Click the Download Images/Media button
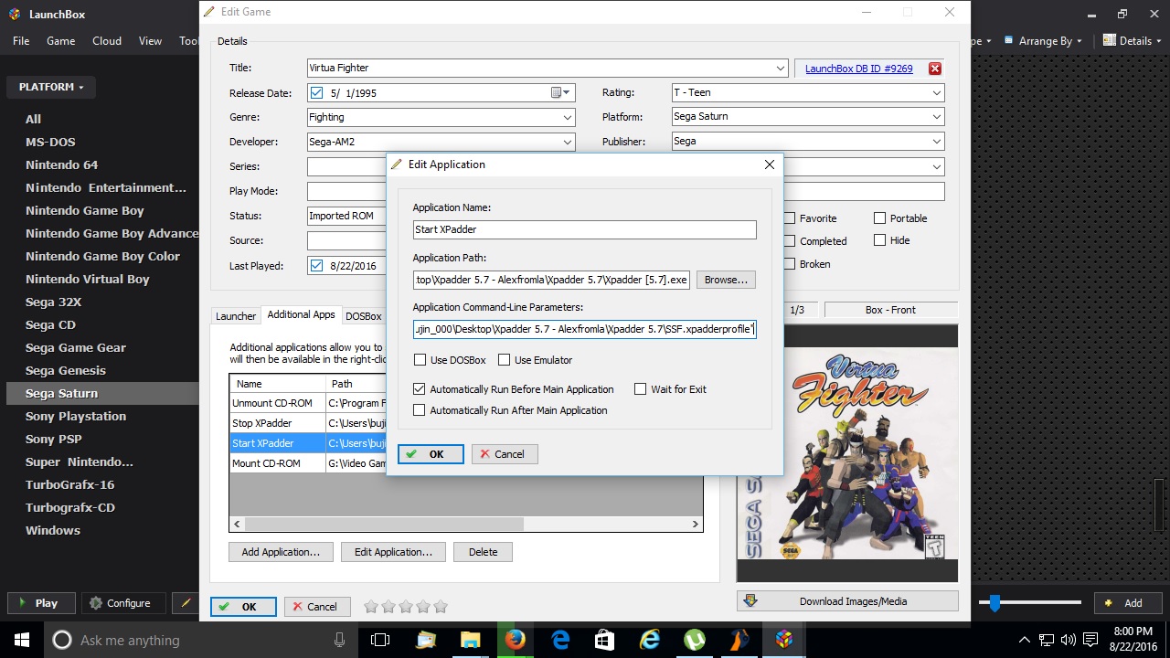Image resolution: width=1170 pixels, height=658 pixels. (x=847, y=601)
